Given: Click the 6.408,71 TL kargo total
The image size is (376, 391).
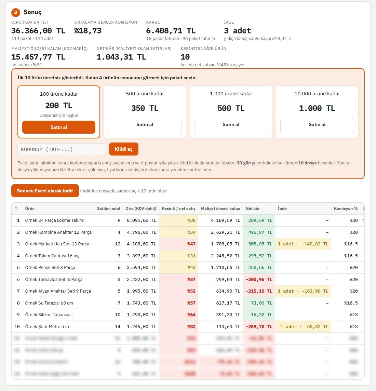Looking at the screenshot, I should (171, 31).
